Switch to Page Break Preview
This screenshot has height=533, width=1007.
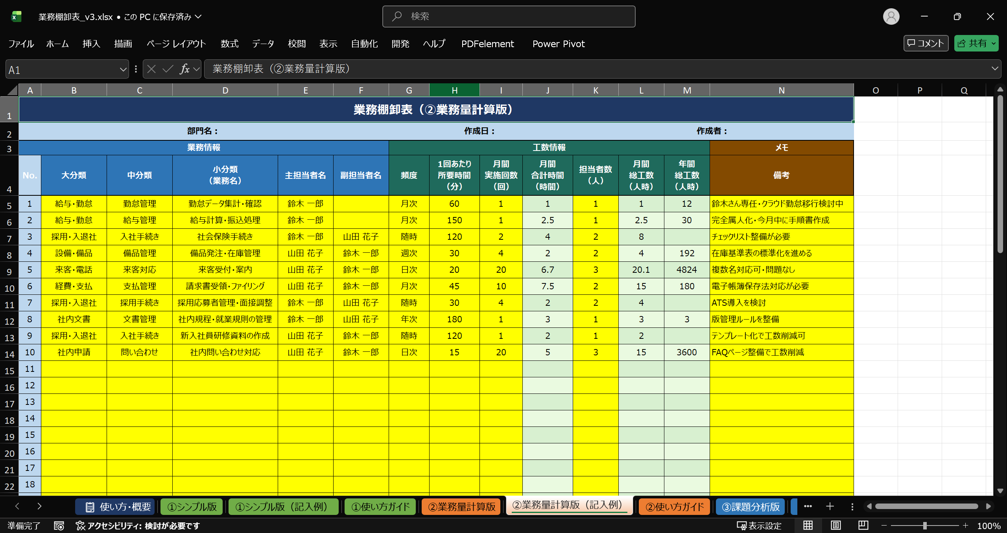pos(863,526)
